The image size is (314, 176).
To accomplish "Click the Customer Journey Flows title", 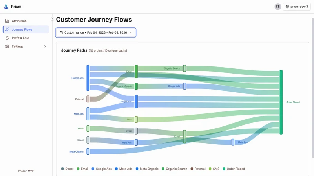I will coord(94,20).
